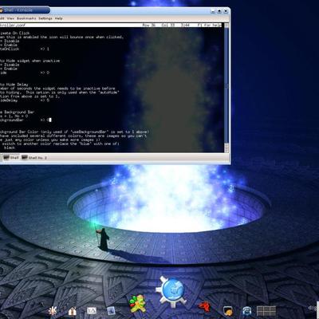Switch to the Shell No. 2 tab
The height and width of the screenshot is (319, 319).
pyautogui.click(x=34, y=158)
